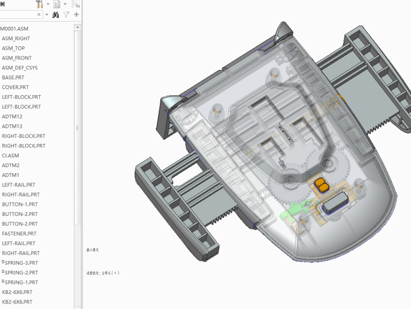Screen dimensions: 411x309
Task: Open the model tree Settings hammer tool
Action: [40, 4]
